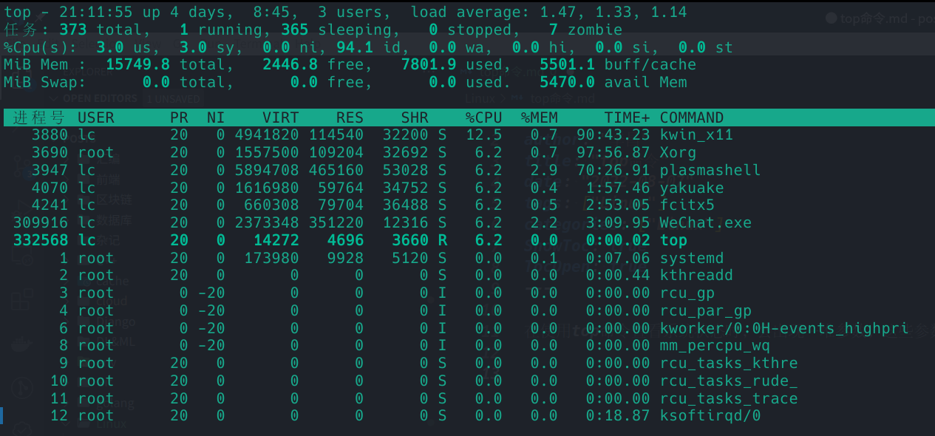Click the plasmashell command entry
The height and width of the screenshot is (436, 935).
710,170
